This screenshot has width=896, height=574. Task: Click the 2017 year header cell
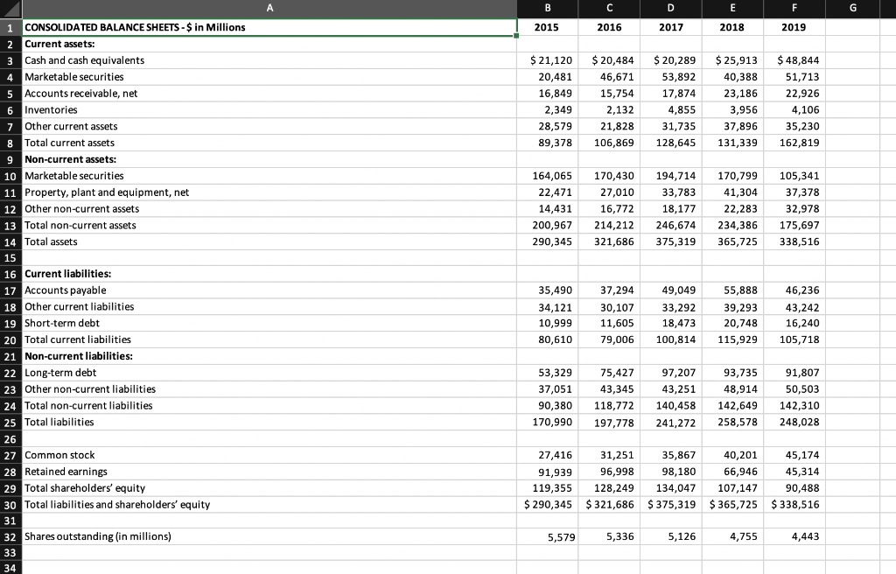(671, 27)
